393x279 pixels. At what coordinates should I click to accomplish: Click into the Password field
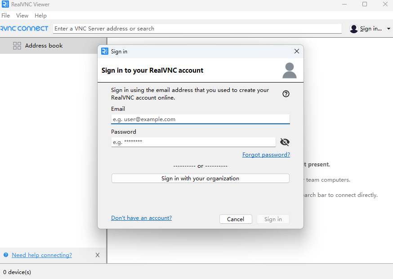(193, 142)
